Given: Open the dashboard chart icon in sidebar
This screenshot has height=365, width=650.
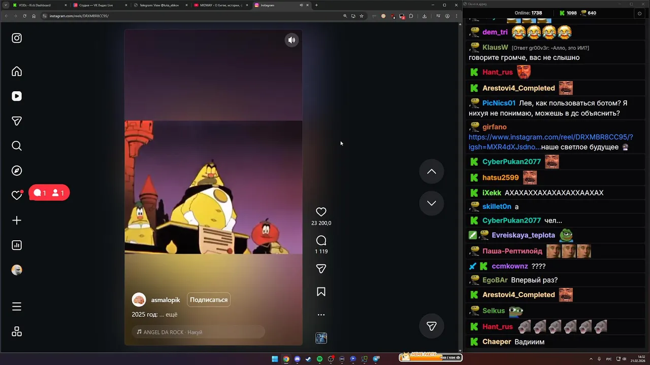Looking at the screenshot, I should click(17, 245).
